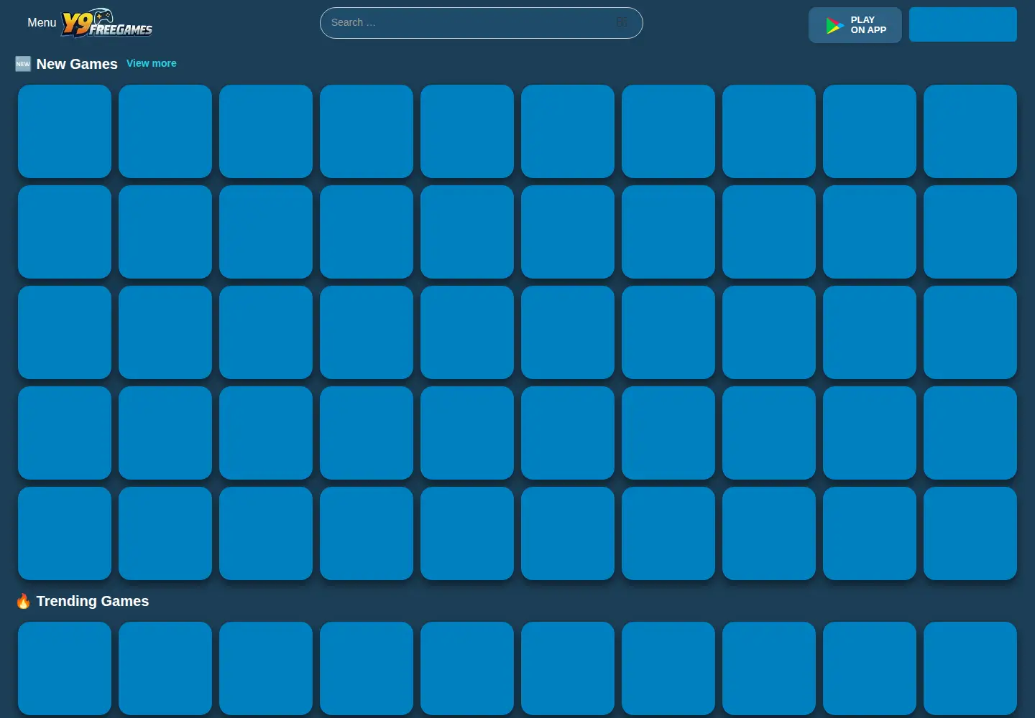Click the Trending Games heading
Screen dimensions: 1035x718
(93, 601)
